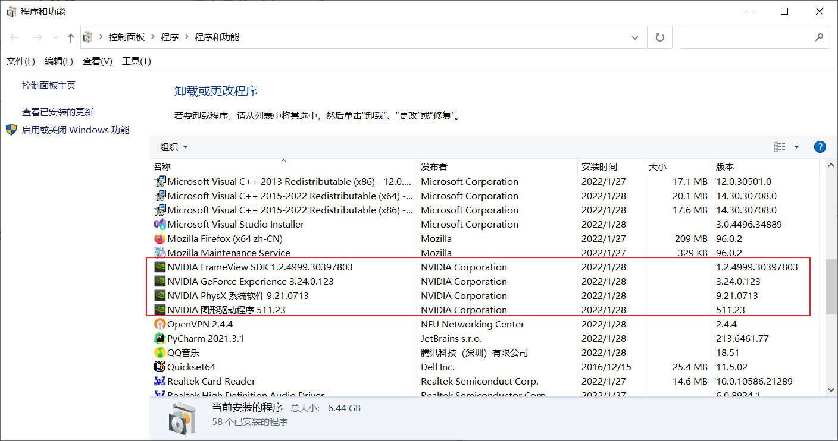Image resolution: width=838 pixels, height=441 pixels.
Task: Click the Mozilla Firefox application icon
Action: 160,238
